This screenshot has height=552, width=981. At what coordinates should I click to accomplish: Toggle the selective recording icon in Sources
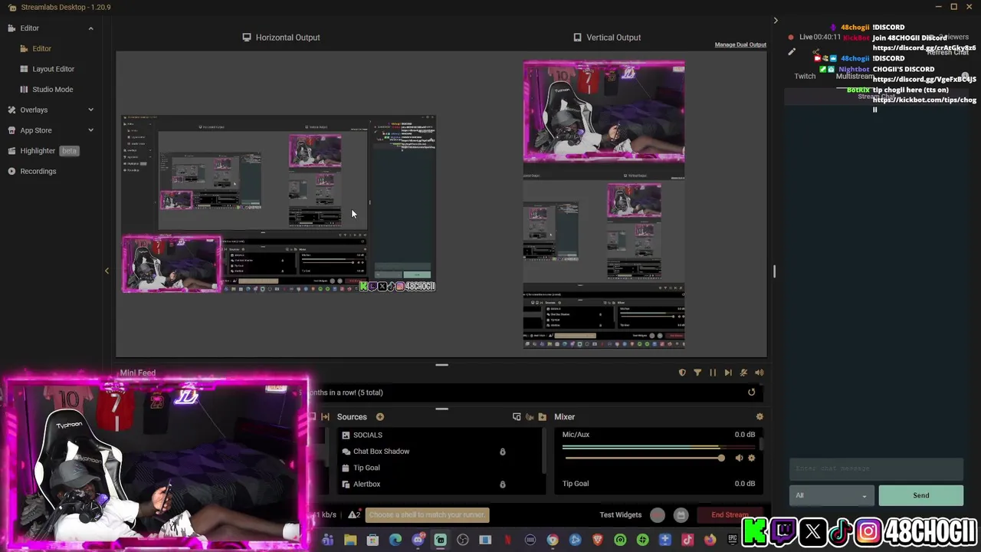(529, 417)
